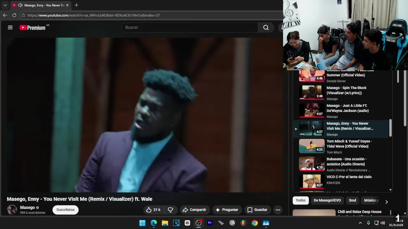408x229 pixels.
Task: Save video with Guardar button
Action: click(x=257, y=210)
